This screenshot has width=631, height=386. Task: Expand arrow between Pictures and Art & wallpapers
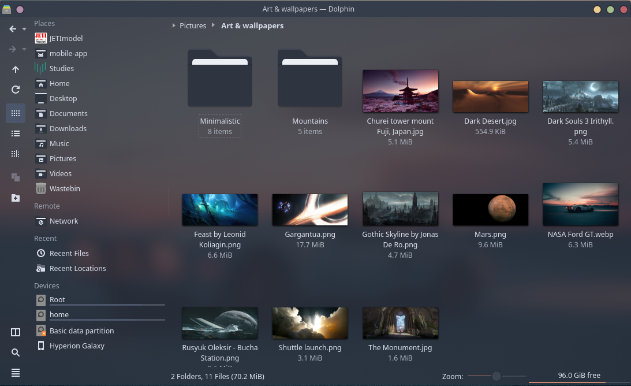pyautogui.click(x=213, y=25)
